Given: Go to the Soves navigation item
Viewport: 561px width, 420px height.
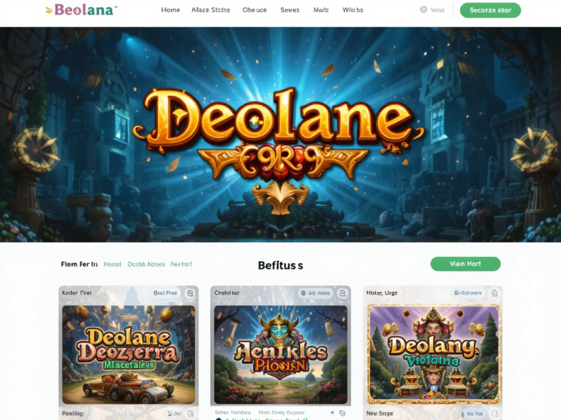Looking at the screenshot, I should 290,10.
